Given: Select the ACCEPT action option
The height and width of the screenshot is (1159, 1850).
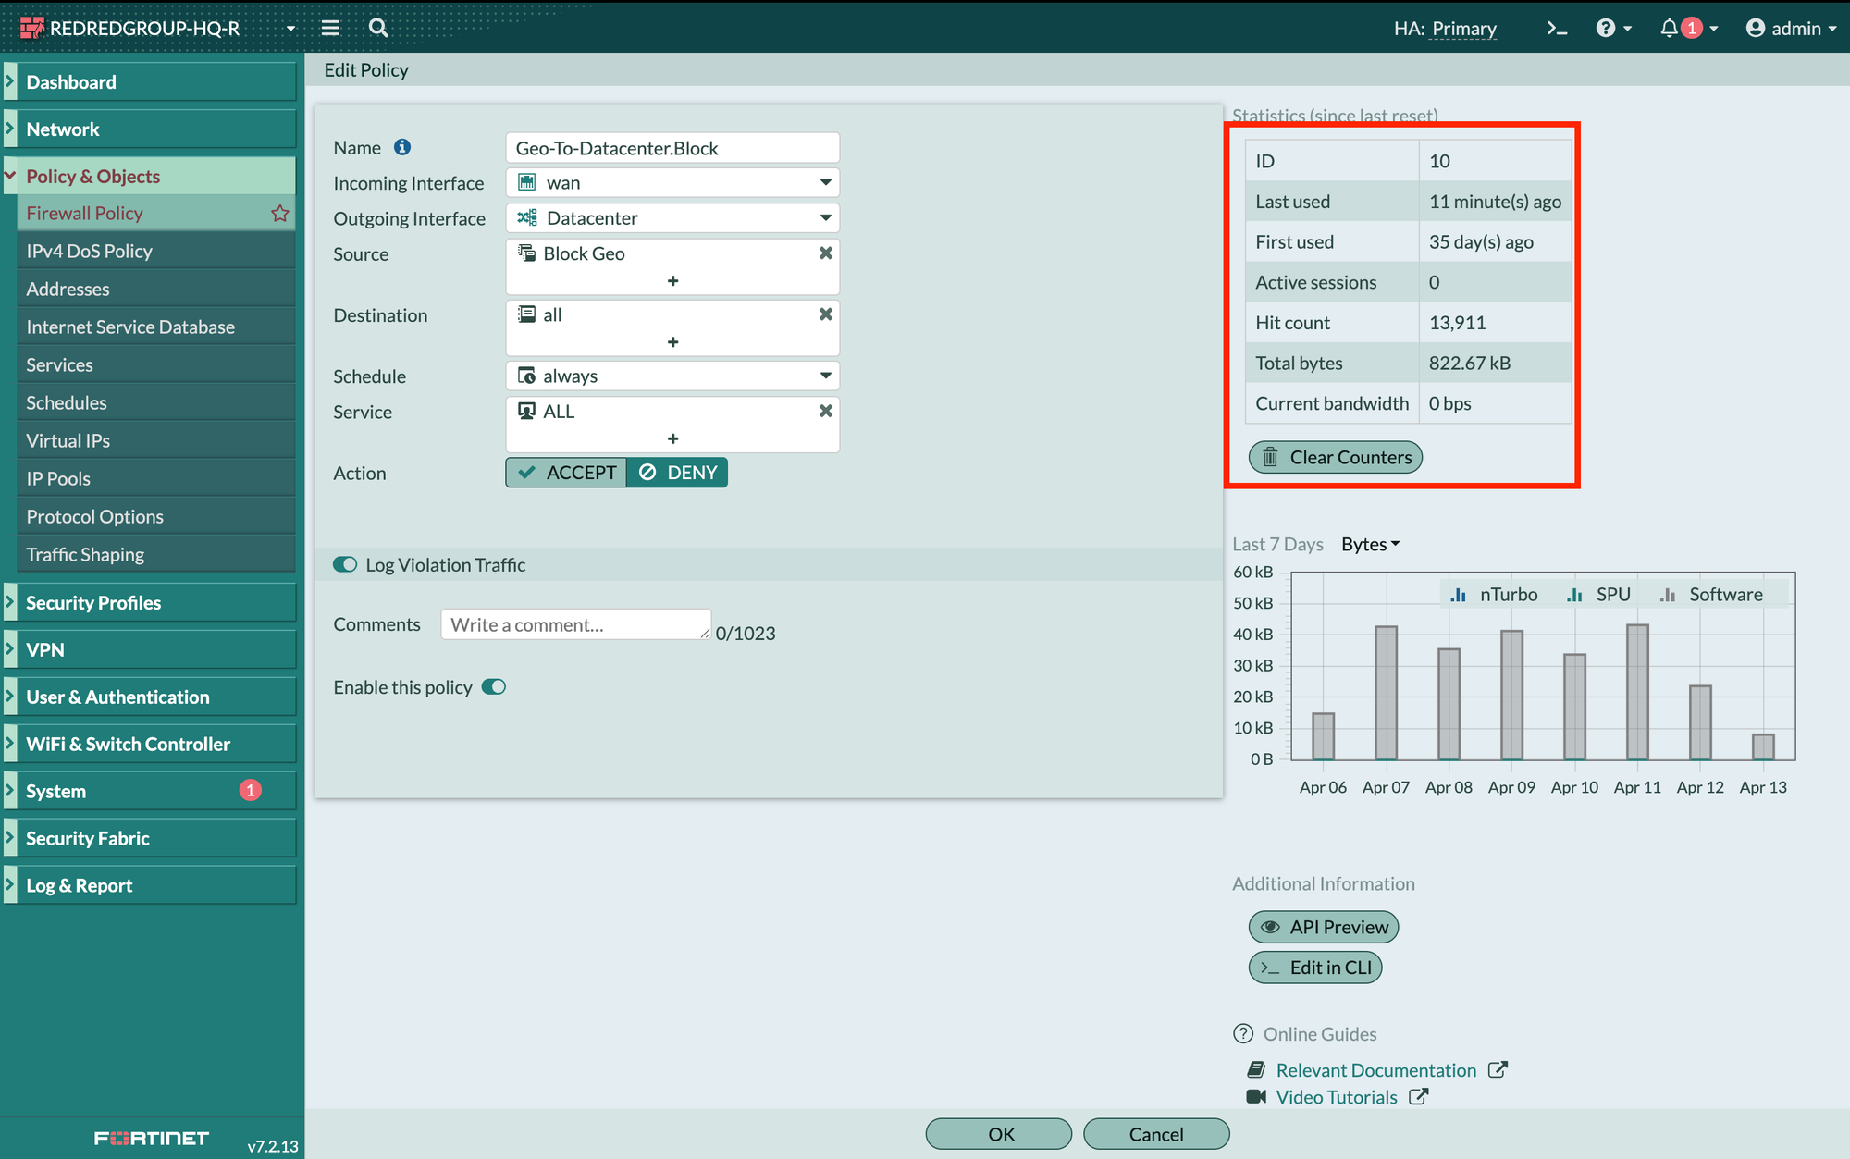Looking at the screenshot, I should pyautogui.click(x=567, y=473).
